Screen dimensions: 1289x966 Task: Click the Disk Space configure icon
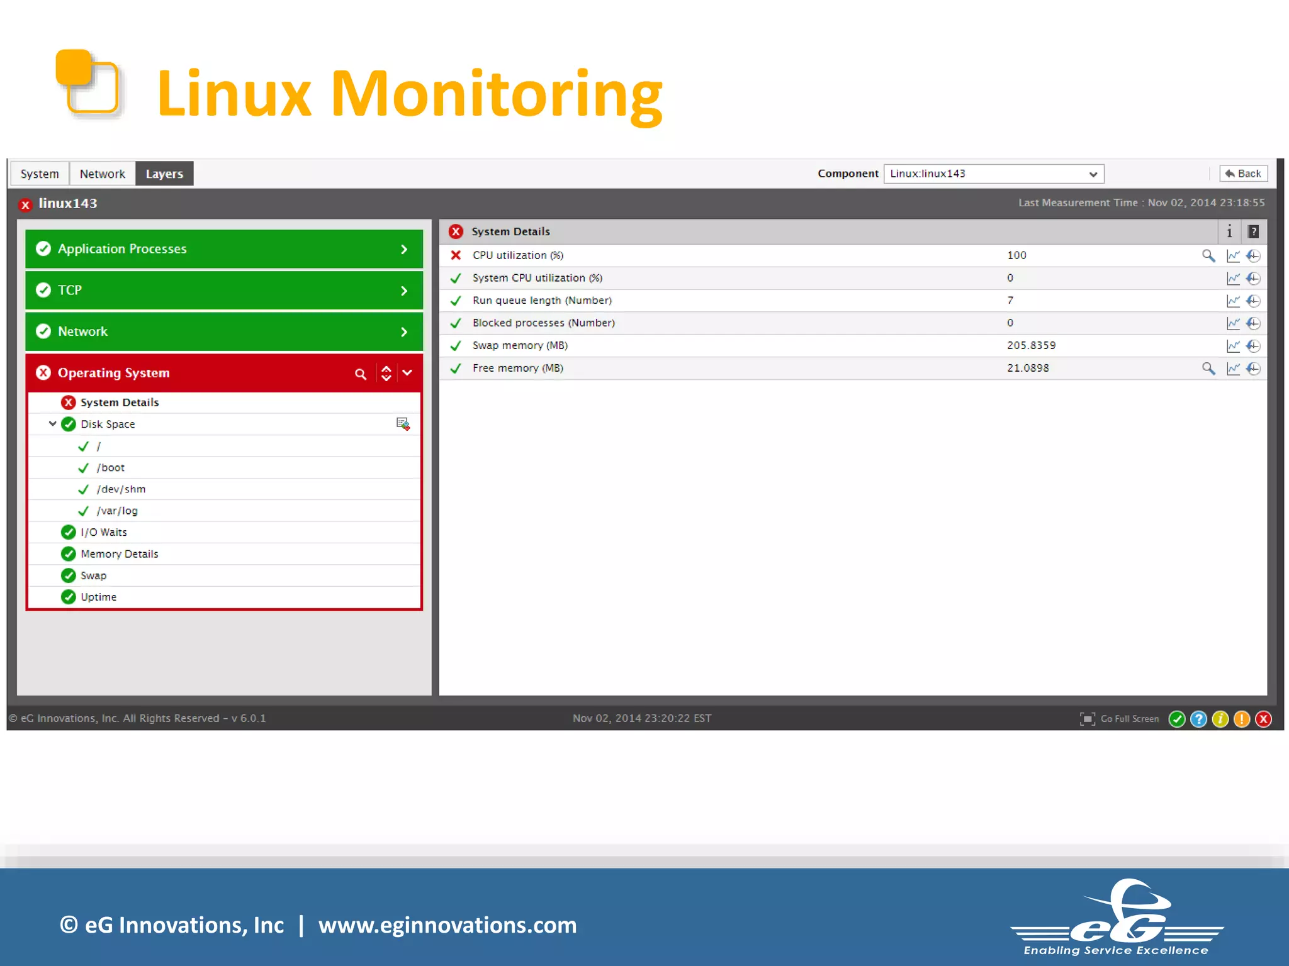click(x=403, y=424)
